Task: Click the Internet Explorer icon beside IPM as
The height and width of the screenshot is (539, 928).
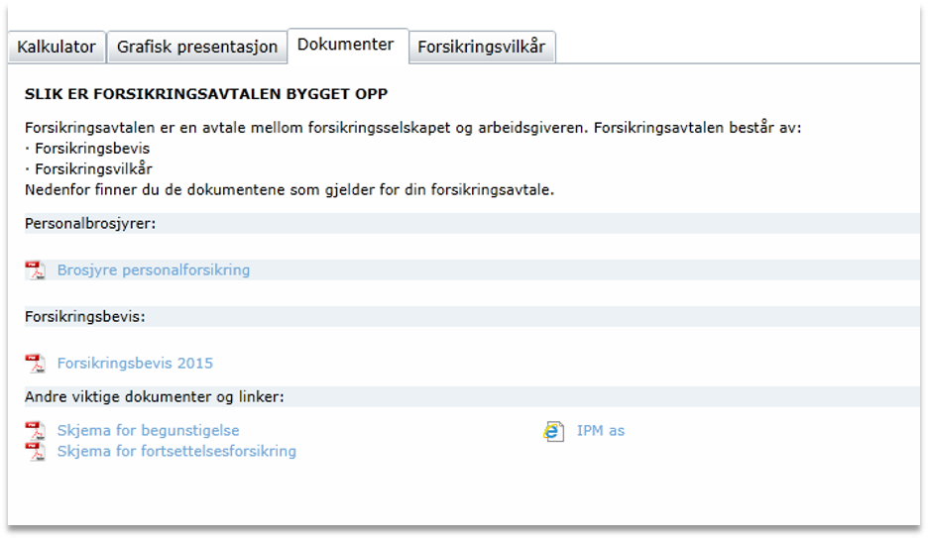Action: [x=554, y=431]
